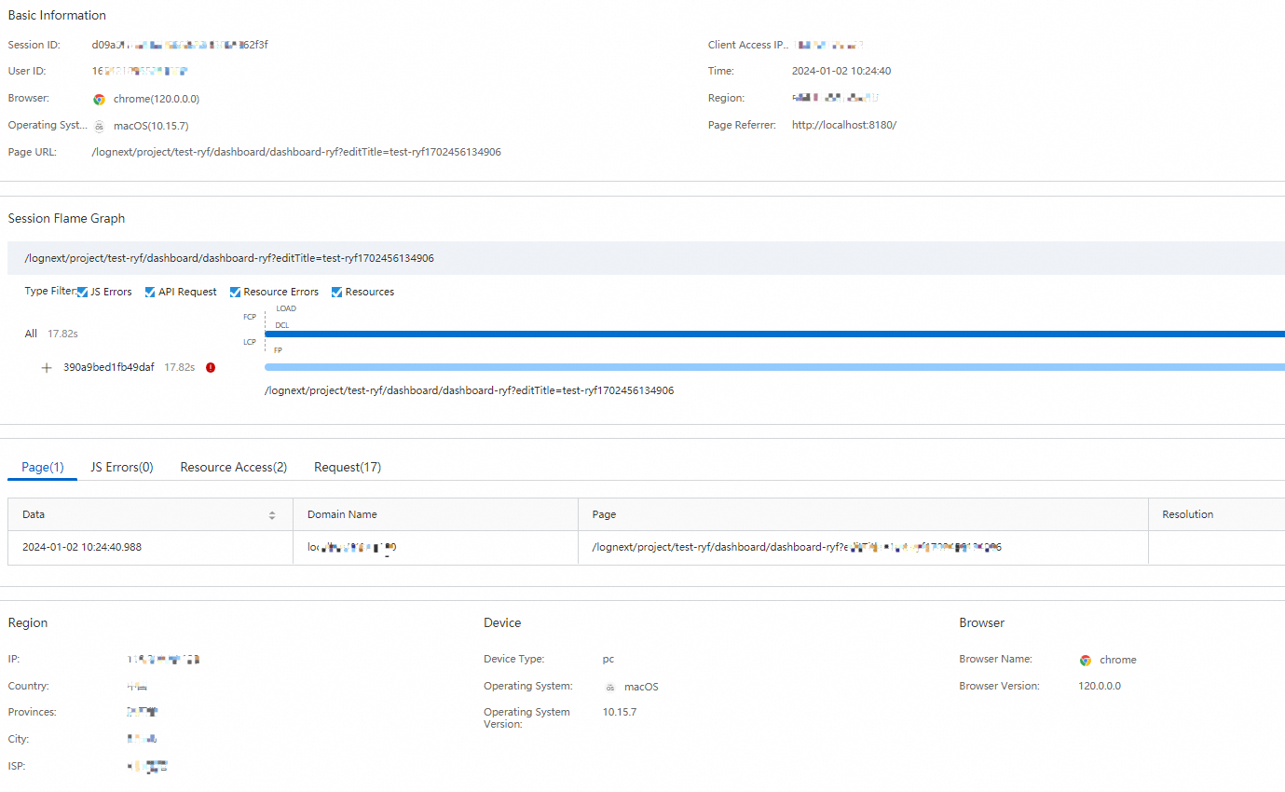Click the Resolution column header
1285x792 pixels.
[x=1217, y=515]
